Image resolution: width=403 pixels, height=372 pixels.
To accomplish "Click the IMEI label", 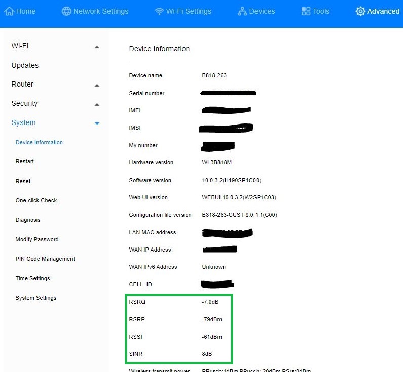I will [x=135, y=110].
